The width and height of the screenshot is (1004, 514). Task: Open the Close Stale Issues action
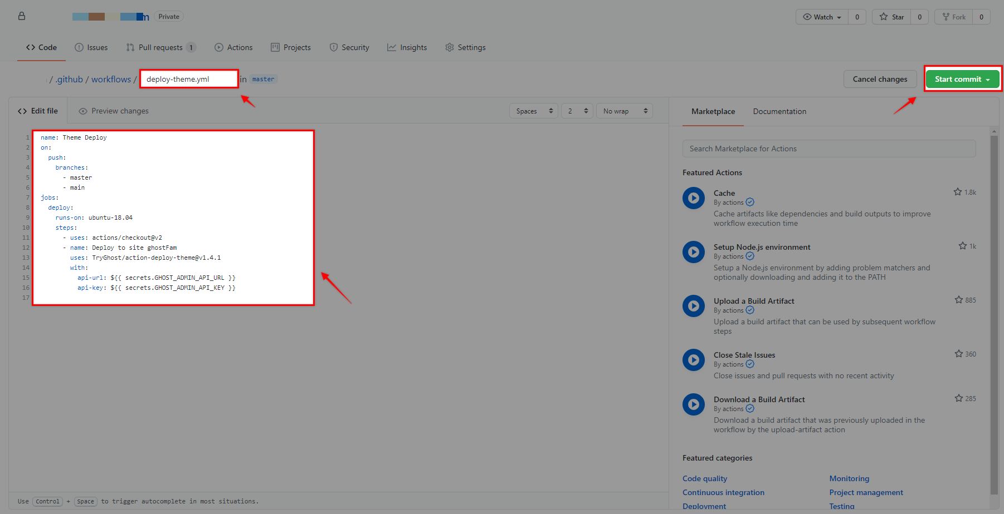coord(744,355)
